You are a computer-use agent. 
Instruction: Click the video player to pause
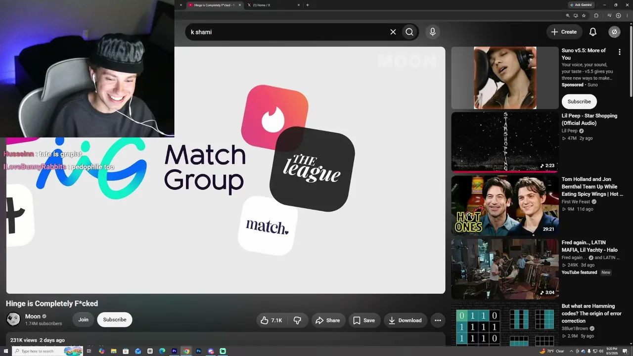coord(226,170)
